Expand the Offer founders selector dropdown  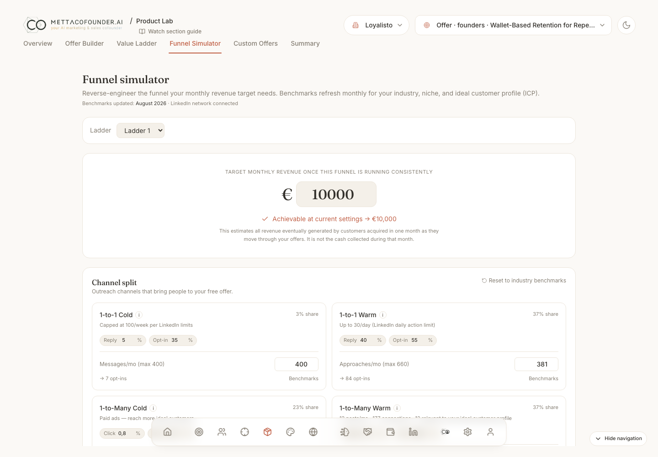(x=513, y=25)
